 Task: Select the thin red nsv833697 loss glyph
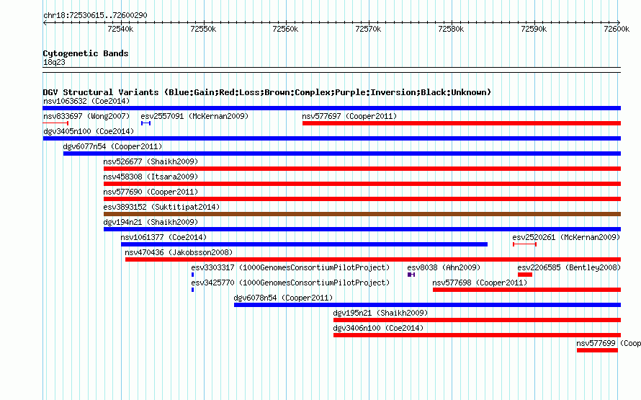[55, 123]
